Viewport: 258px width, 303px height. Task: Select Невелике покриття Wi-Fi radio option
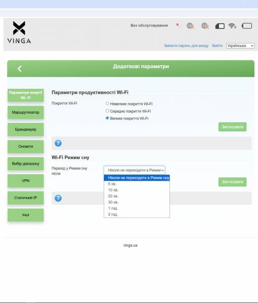107,104
